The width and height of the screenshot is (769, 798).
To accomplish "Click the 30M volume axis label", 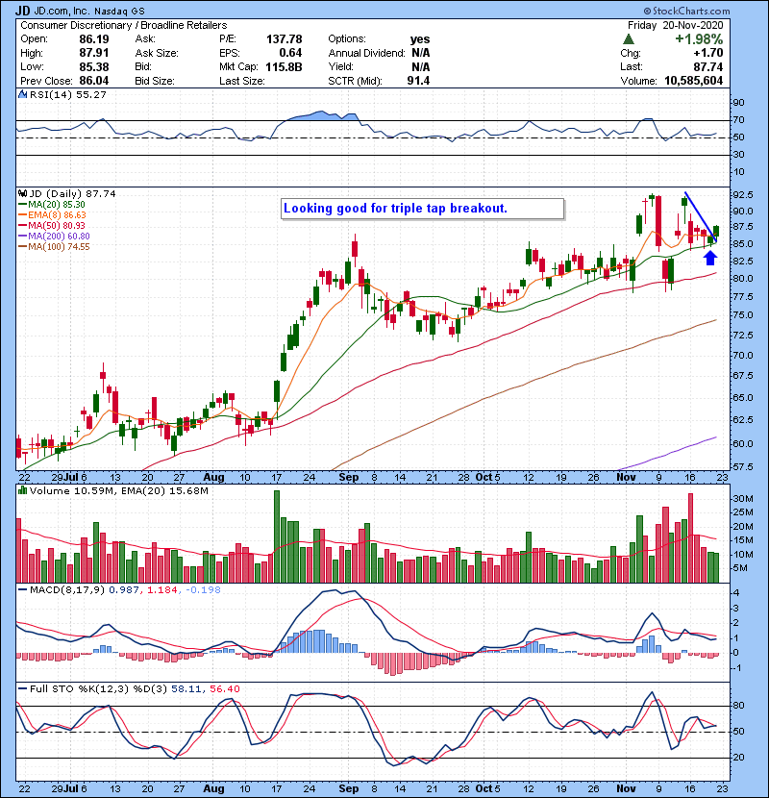I will click(x=742, y=499).
